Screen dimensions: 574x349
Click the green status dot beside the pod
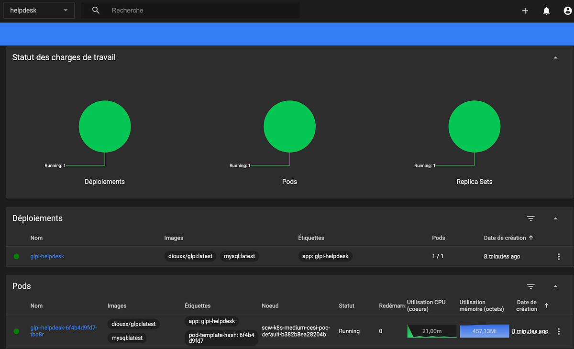[x=16, y=331]
